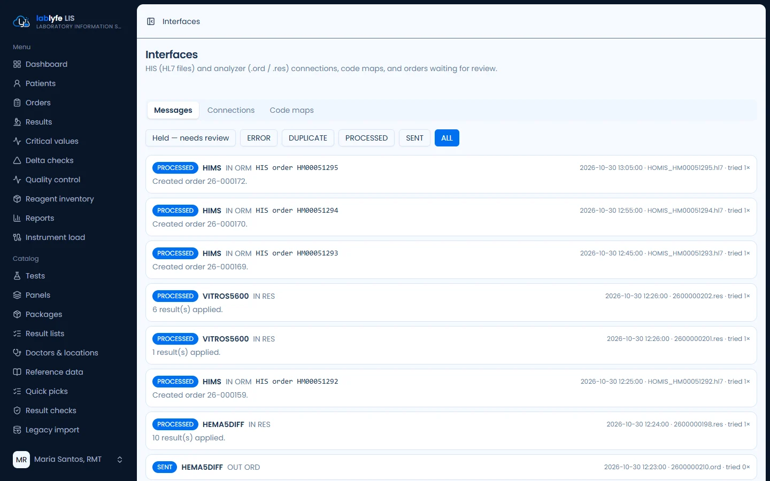Filter messages by ERROR status
This screenshot has height=481, width=770.
pyautogui.click(x=259, y=138)
